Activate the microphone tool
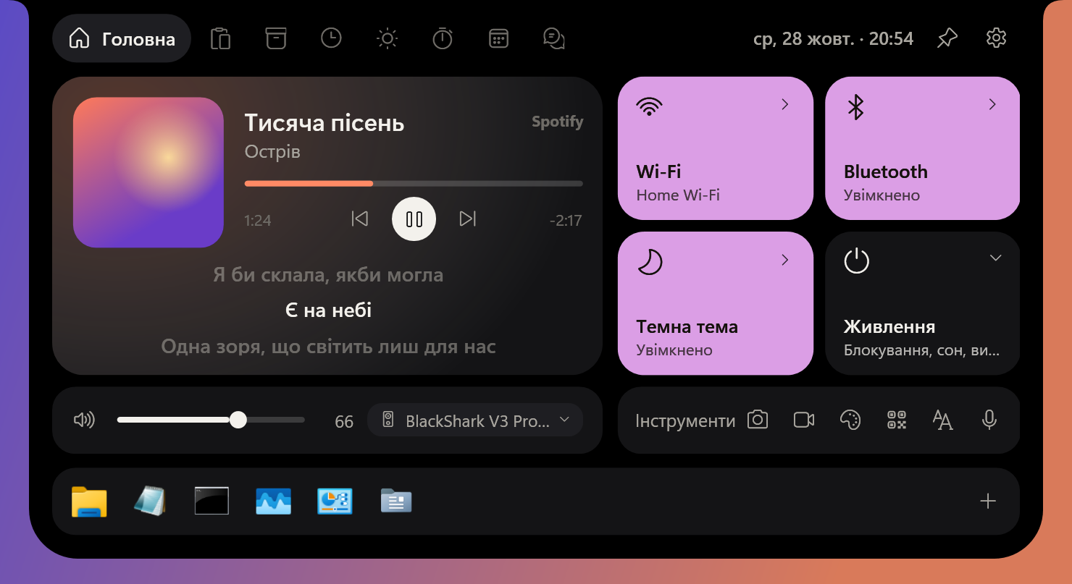This screenshot has width=1072, height=584. coord(989,420)
